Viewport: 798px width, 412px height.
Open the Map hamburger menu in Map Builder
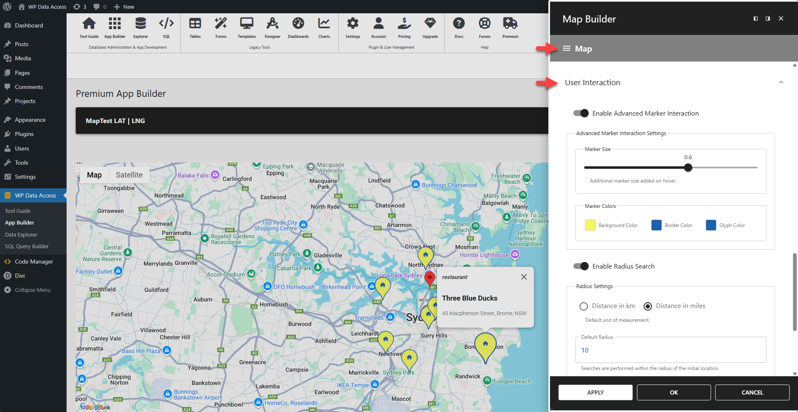click(x=566, y=48)
